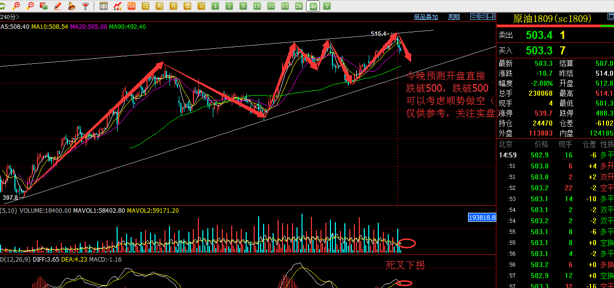Viewport: 614px width, 288px height.
Task: Click the MA90:492.40 indicator label
Action: tap(128, 26)
